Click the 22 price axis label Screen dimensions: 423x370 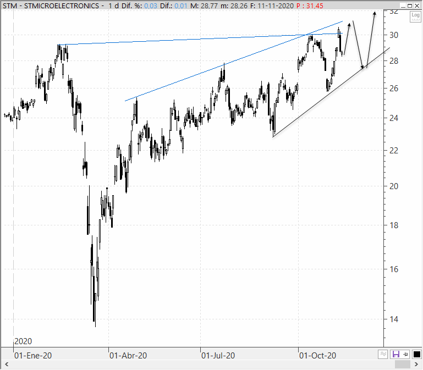click(394, 151)
